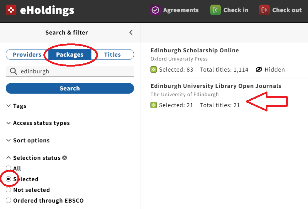The width and height of the screenshot is (308, 209).
Task: Open the Check out app icon
Action: click(264, 10)
